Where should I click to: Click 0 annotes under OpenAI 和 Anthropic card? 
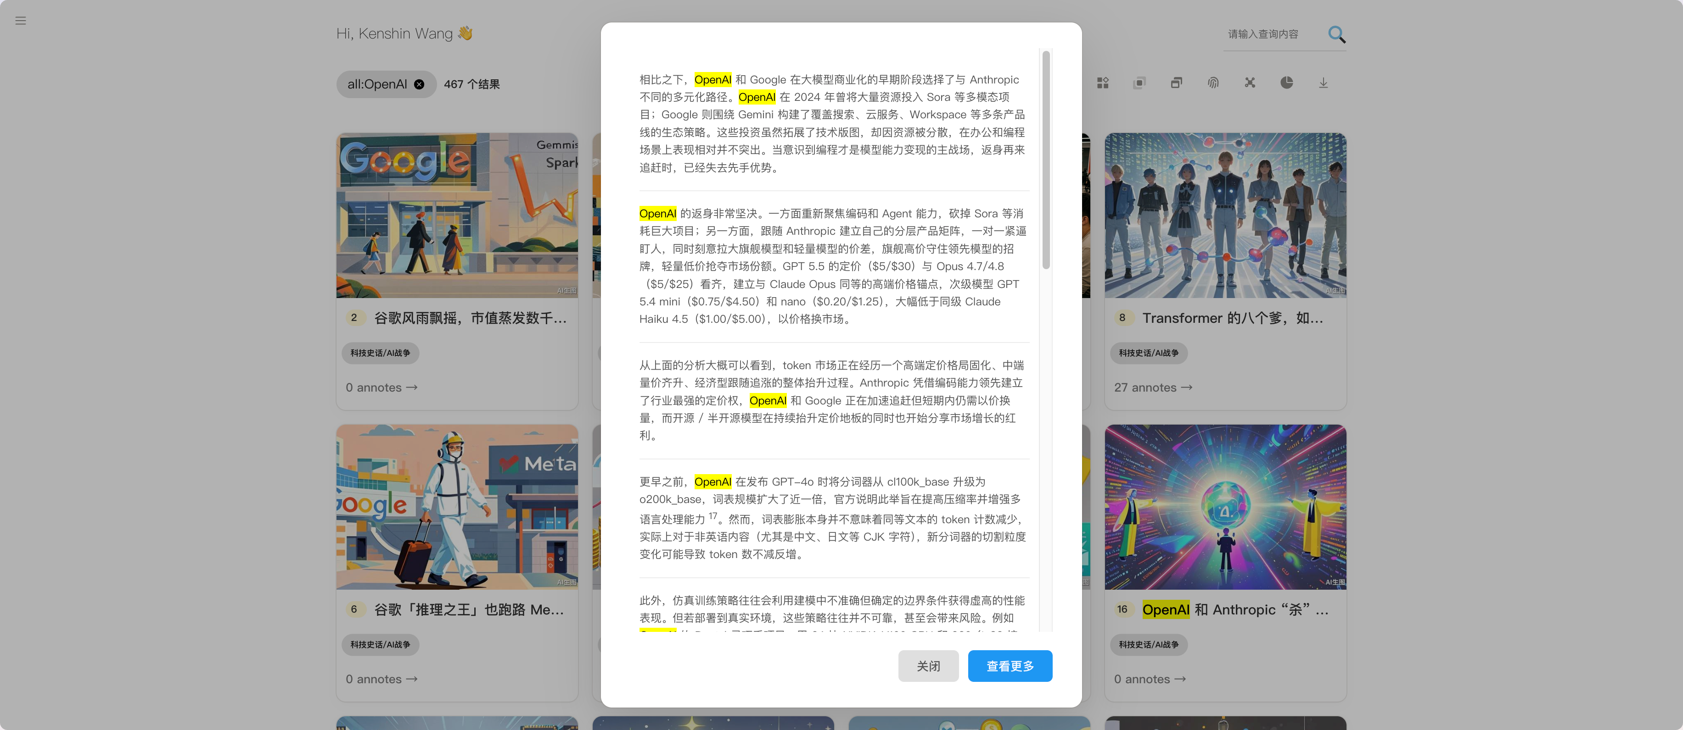1150,679
